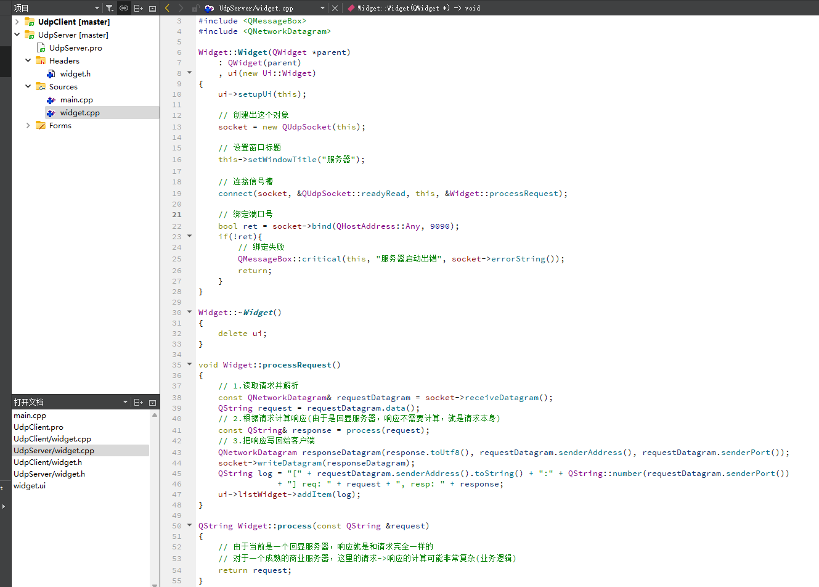Expand the Forms folder

pos(28,125)
